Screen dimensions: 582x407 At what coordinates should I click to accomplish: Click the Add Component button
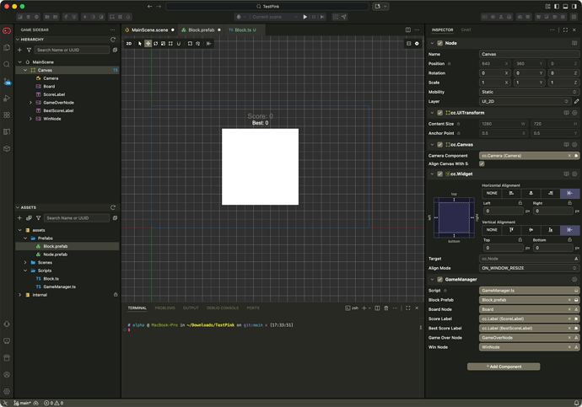point(504,367)
